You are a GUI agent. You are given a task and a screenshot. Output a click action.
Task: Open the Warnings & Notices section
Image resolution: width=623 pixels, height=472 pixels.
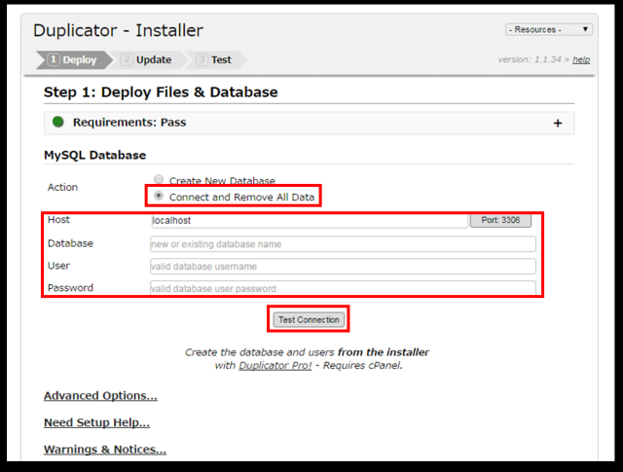point(105,450)
